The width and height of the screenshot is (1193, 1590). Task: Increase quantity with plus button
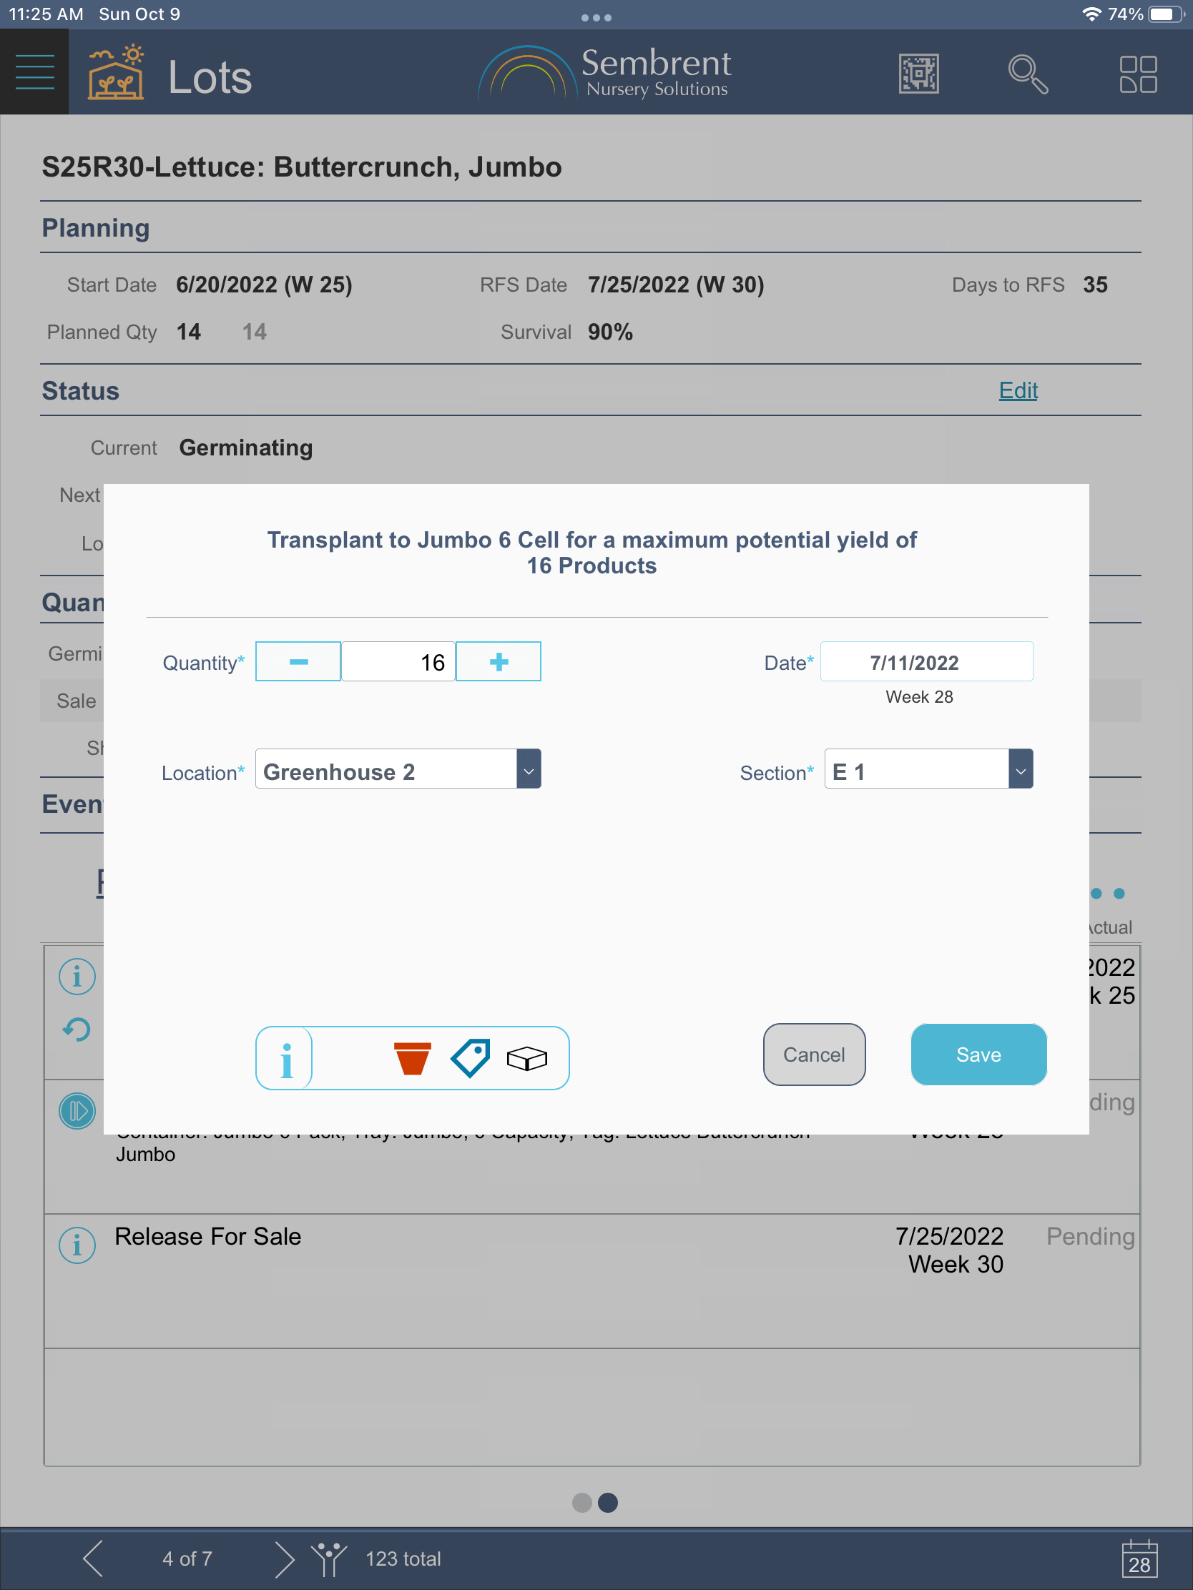499,661
